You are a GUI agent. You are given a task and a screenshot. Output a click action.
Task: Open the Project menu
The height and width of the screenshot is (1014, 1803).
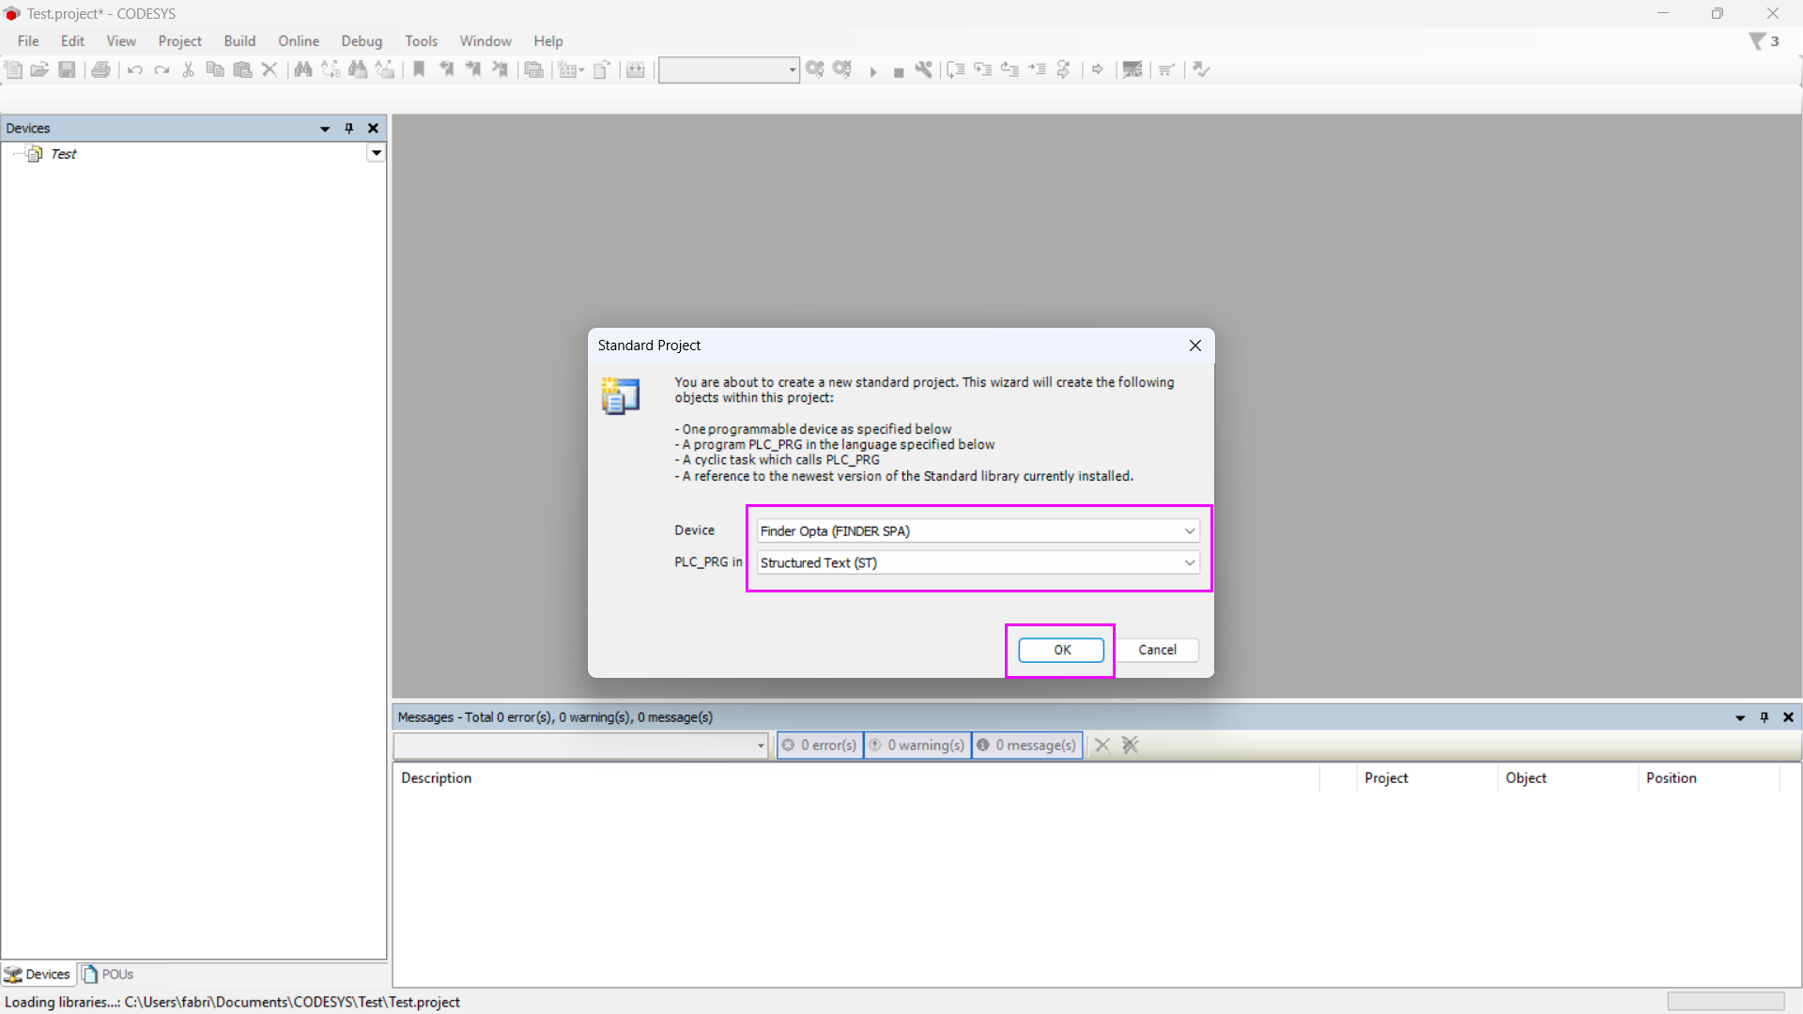tap(179, 41)
